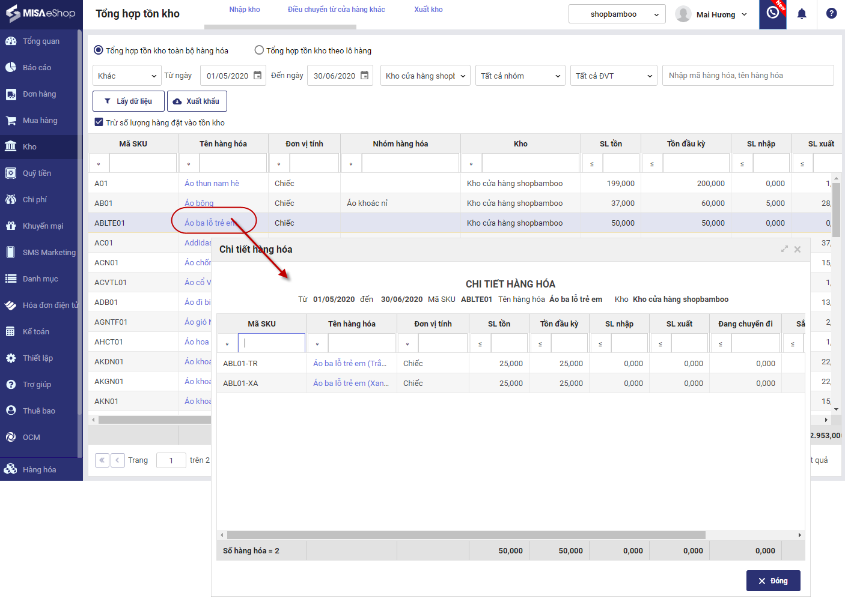Image resolution: width=845 pixels, height=599 pixels.
Task: Switch to the Nhập kho tab
Action: pyautogui.click(x=245, y=10)
